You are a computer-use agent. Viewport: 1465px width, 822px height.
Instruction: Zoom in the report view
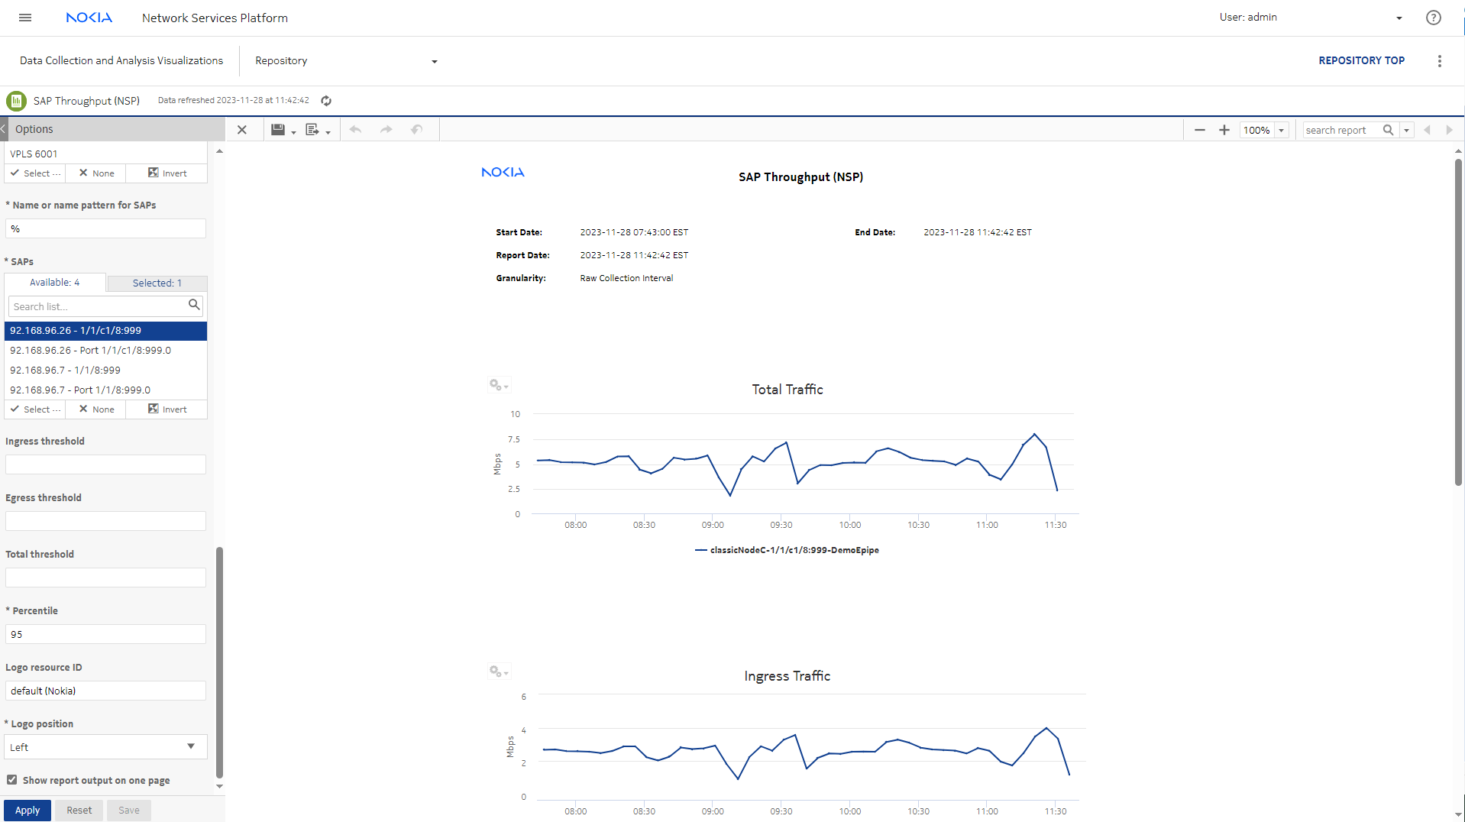pyautogui.click(x=1224, y=130)
